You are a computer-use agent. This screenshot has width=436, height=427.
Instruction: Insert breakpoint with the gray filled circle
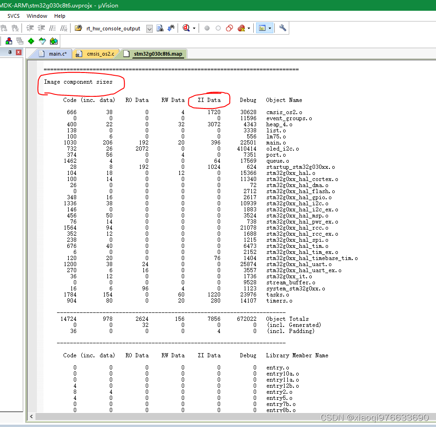pyautogui.click(x=207, y=28)
